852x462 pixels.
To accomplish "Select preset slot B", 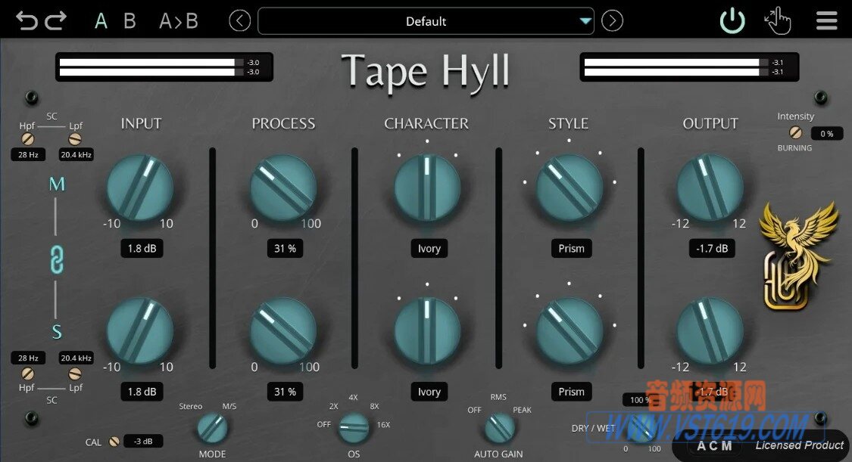I will click(x=129, y=20).
